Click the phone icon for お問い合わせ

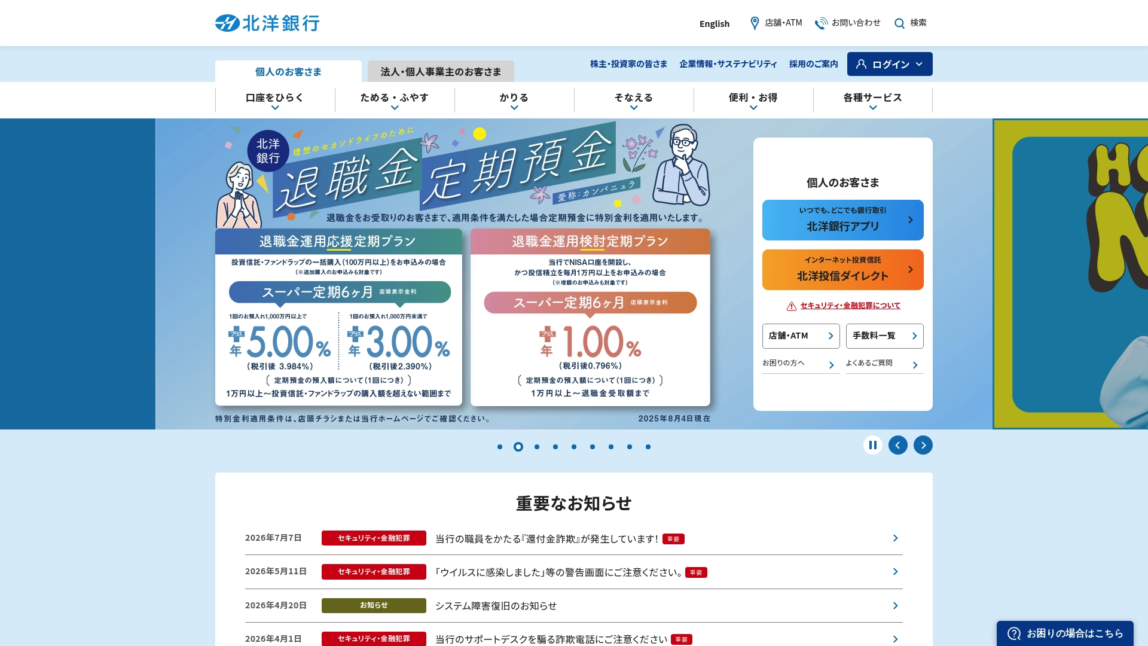(x=821, y=23)
